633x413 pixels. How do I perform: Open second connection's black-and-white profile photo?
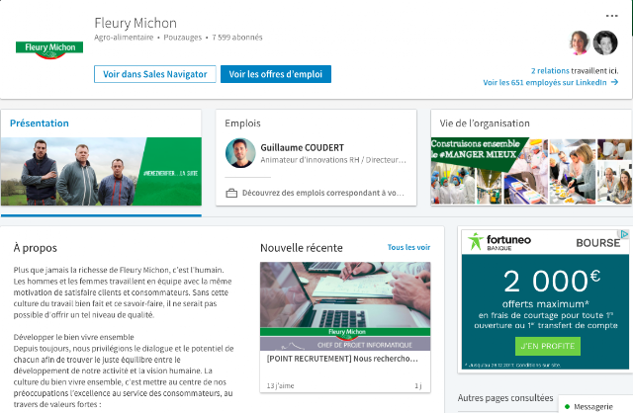tap(605, 42)
